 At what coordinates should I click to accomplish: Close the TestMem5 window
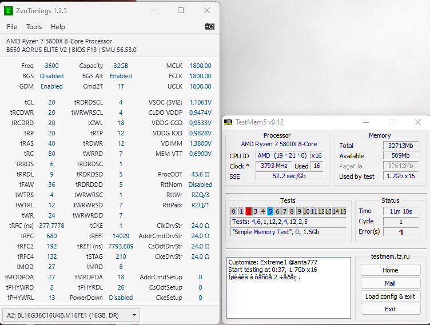coord(418,122)
